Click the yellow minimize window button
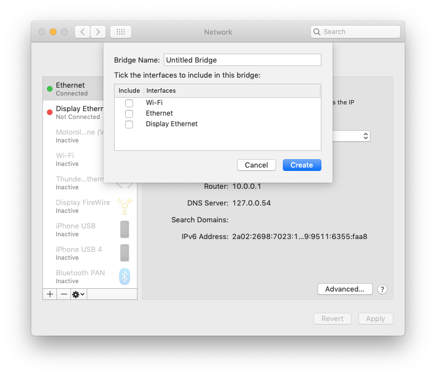Viewport: 436px width, 377px height. coord(53,32)
